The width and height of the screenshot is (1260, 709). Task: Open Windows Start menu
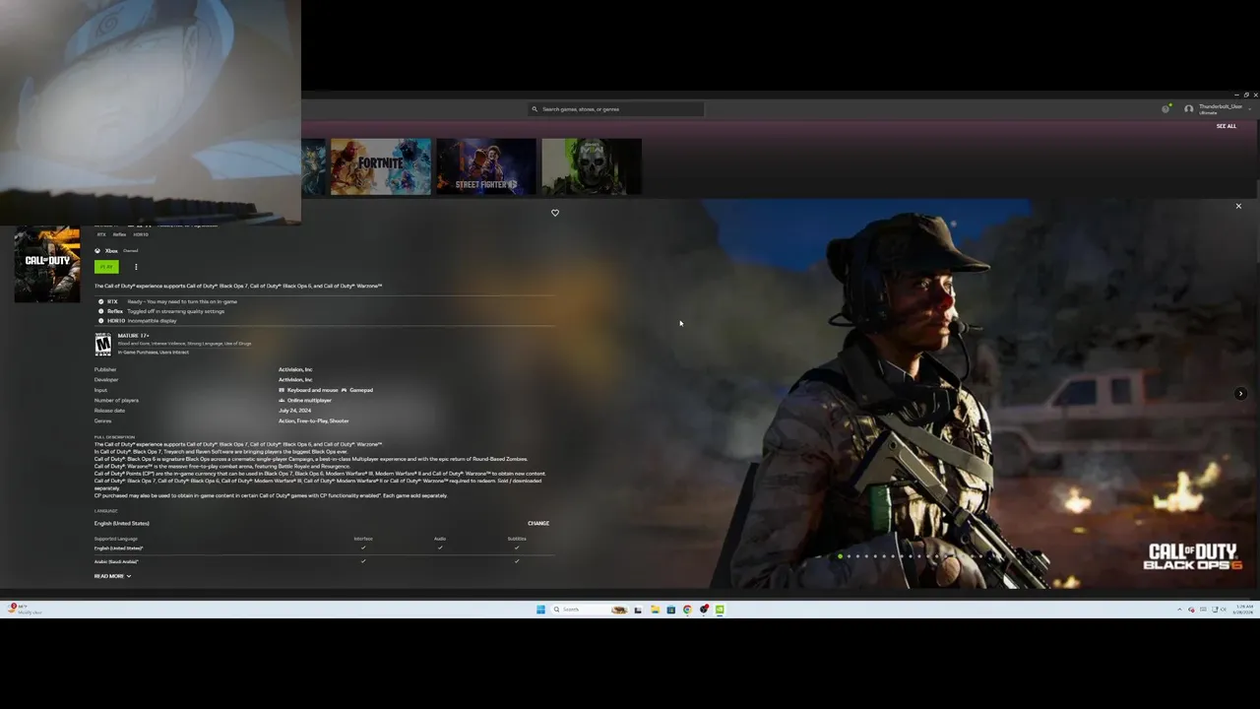click(540, 610)
